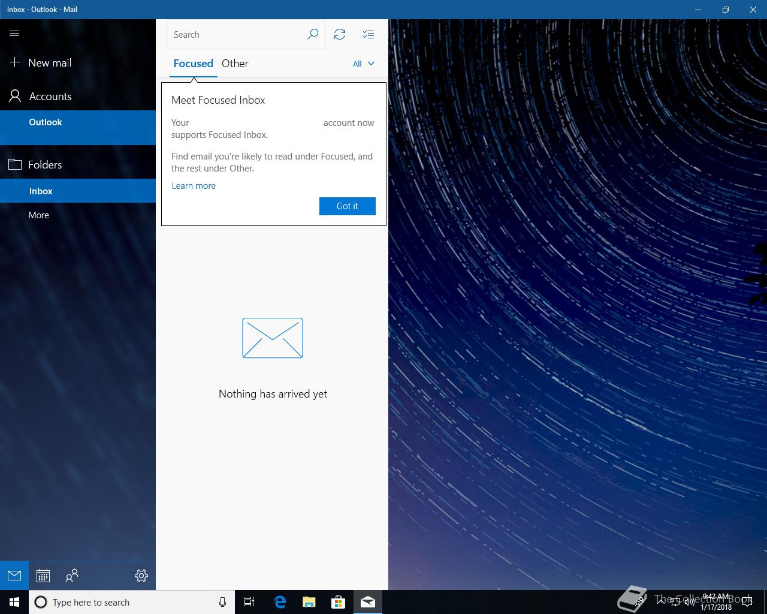Open the People contacts icon
This screenshot has width=767, height=614.
[72, 576]
